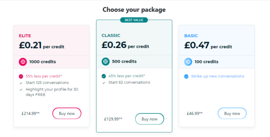Click the pink checkmark beside 55% less per credit

click(x=21, y=76)
